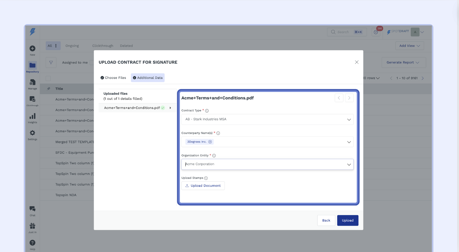This screenshot has height=252, width=459.
Task: Switch to the Choose Files step
Action: [113, 78]
